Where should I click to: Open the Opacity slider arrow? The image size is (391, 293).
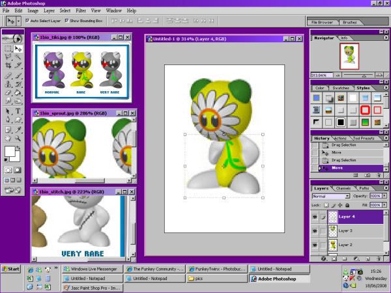pyautogui.click(x=384, y=196)
